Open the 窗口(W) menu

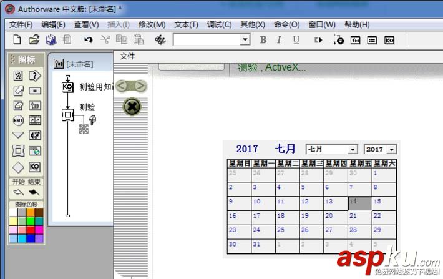click(x=322, y=25)
